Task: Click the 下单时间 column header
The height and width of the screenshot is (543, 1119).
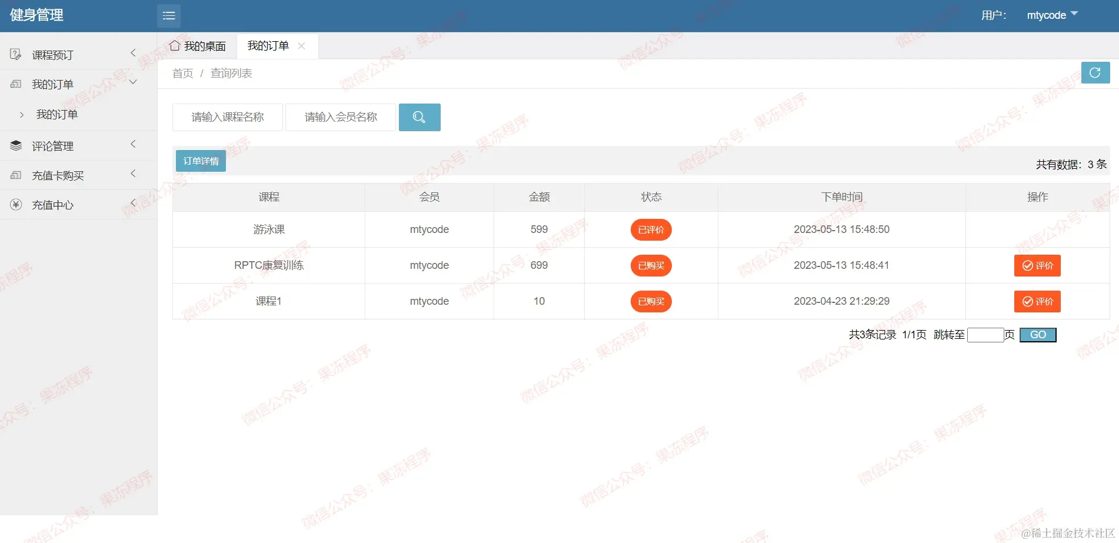Action: (842, 197)
